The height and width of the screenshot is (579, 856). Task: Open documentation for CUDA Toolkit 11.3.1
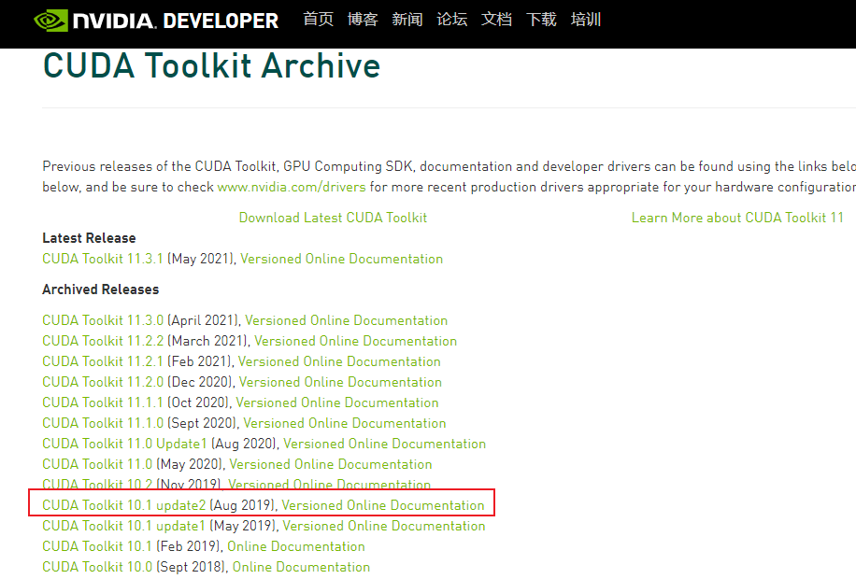342,259
